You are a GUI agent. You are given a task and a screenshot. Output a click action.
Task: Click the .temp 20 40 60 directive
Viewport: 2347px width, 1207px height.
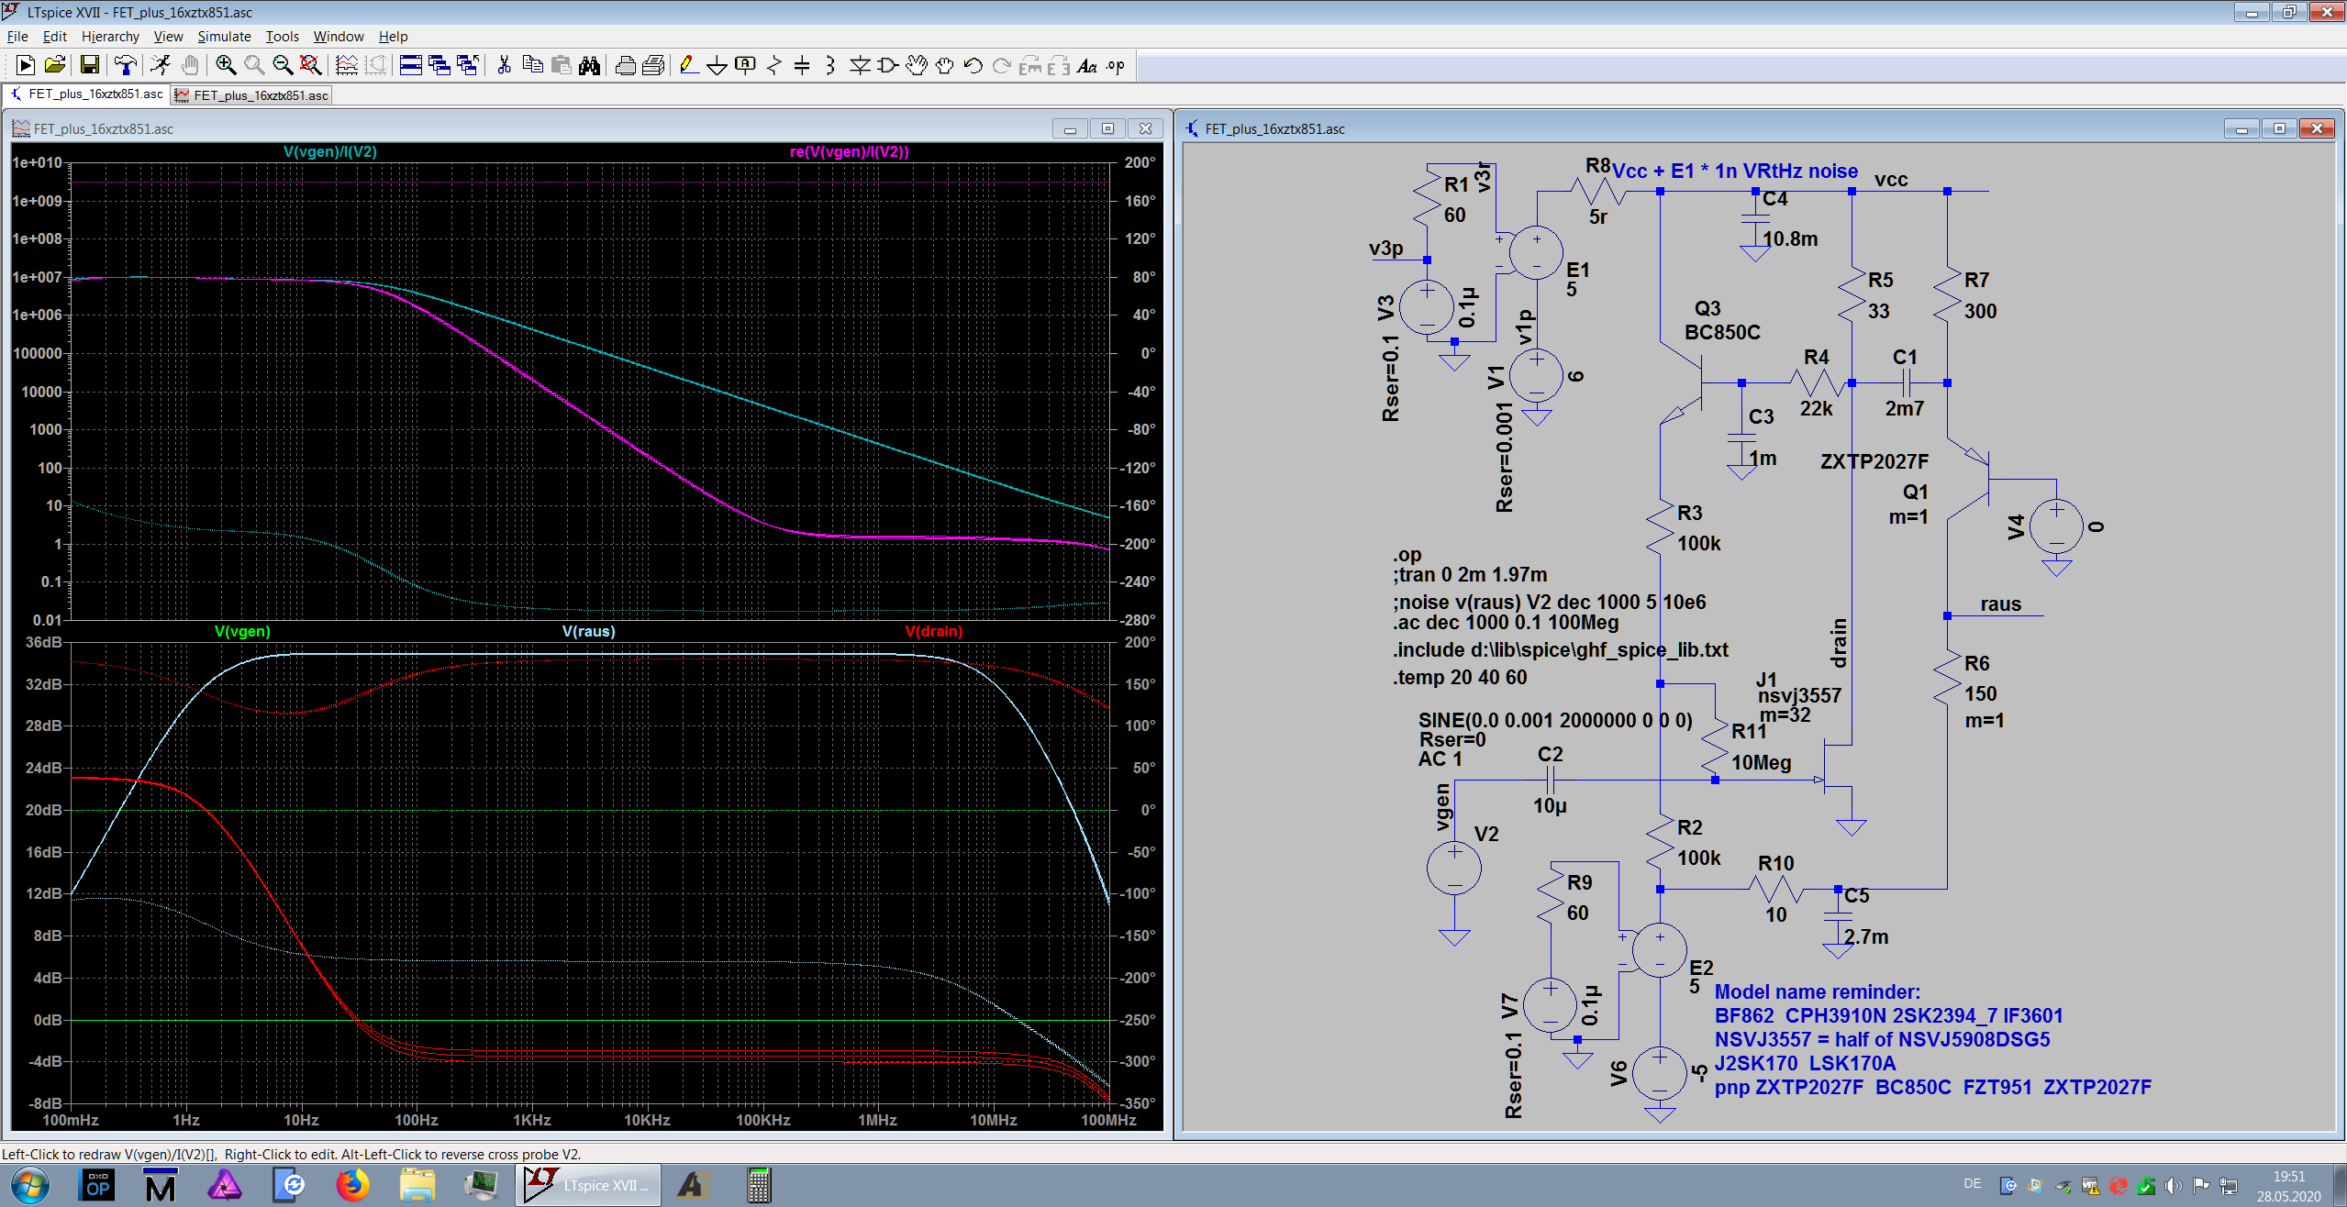(1460, 678)
